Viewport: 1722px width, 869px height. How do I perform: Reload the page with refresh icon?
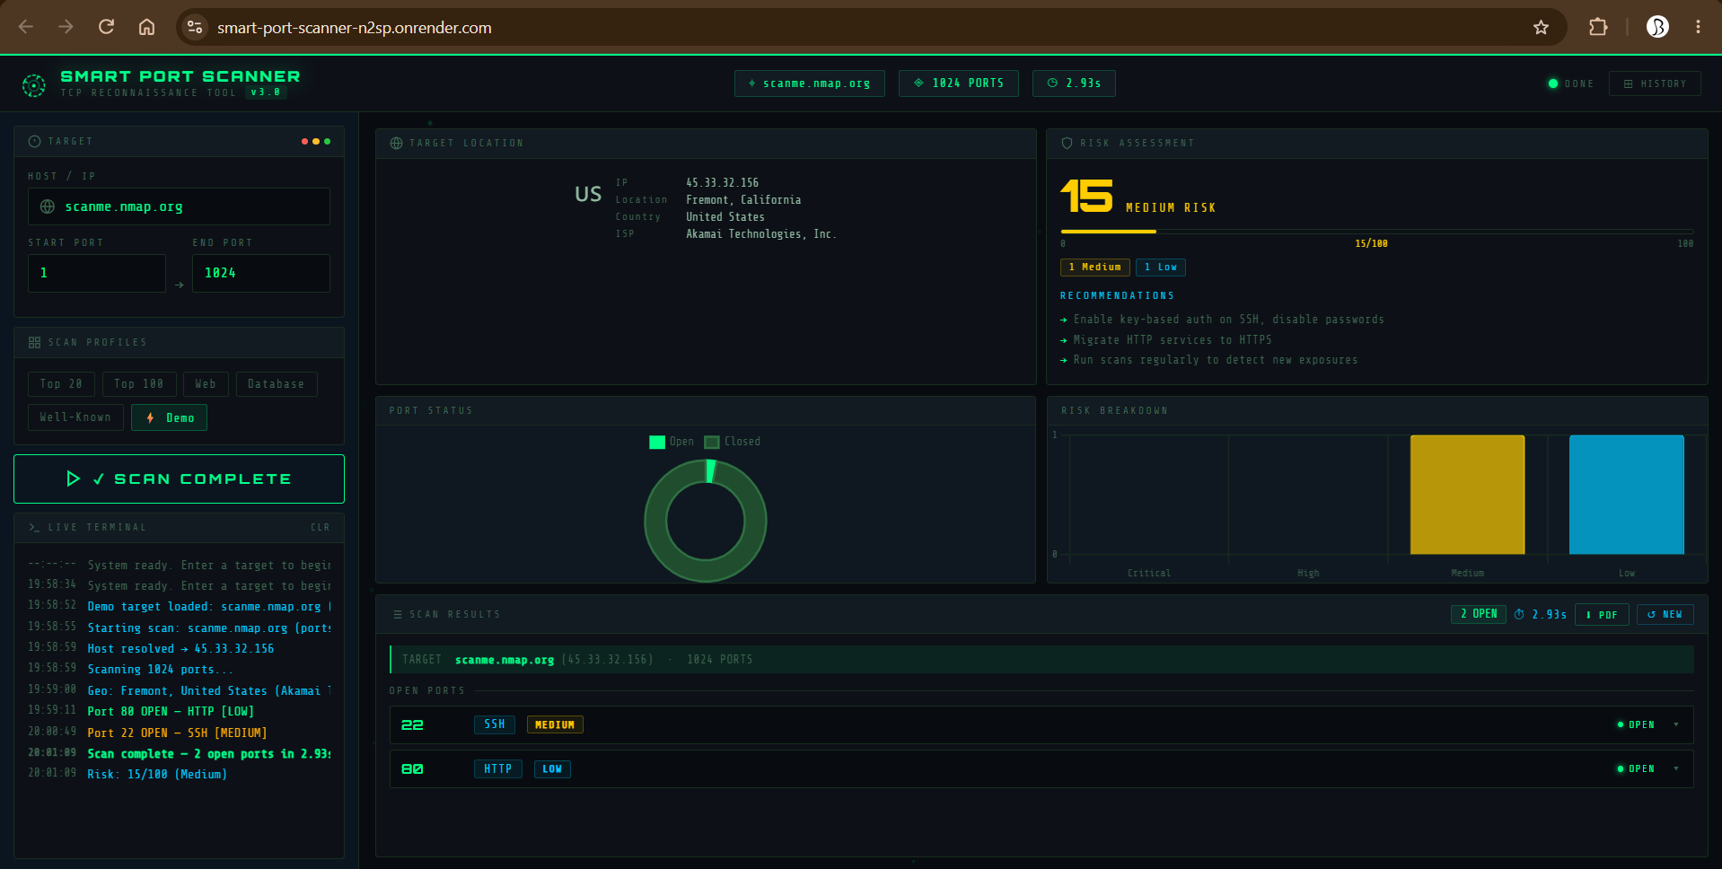point(106,27)
